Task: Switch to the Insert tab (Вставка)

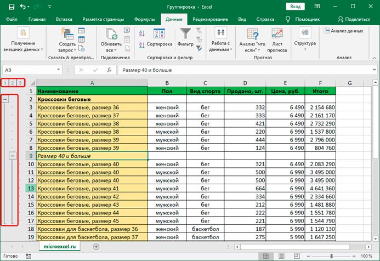Action: (64, 19)
